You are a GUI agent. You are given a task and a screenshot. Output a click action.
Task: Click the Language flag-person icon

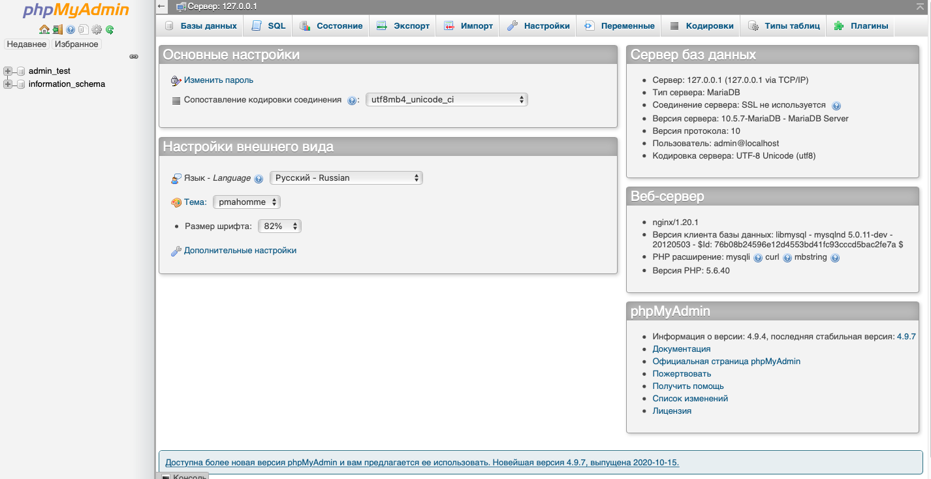point(176,178)
